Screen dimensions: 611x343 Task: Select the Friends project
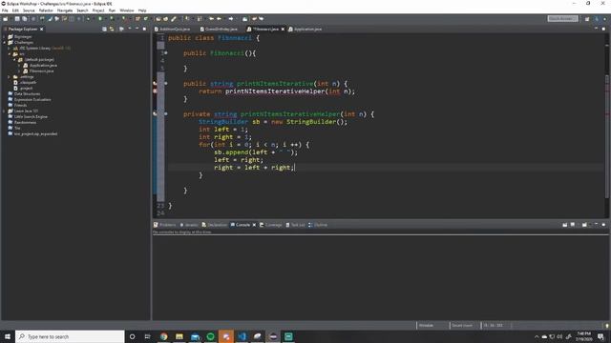pos(17,106)
